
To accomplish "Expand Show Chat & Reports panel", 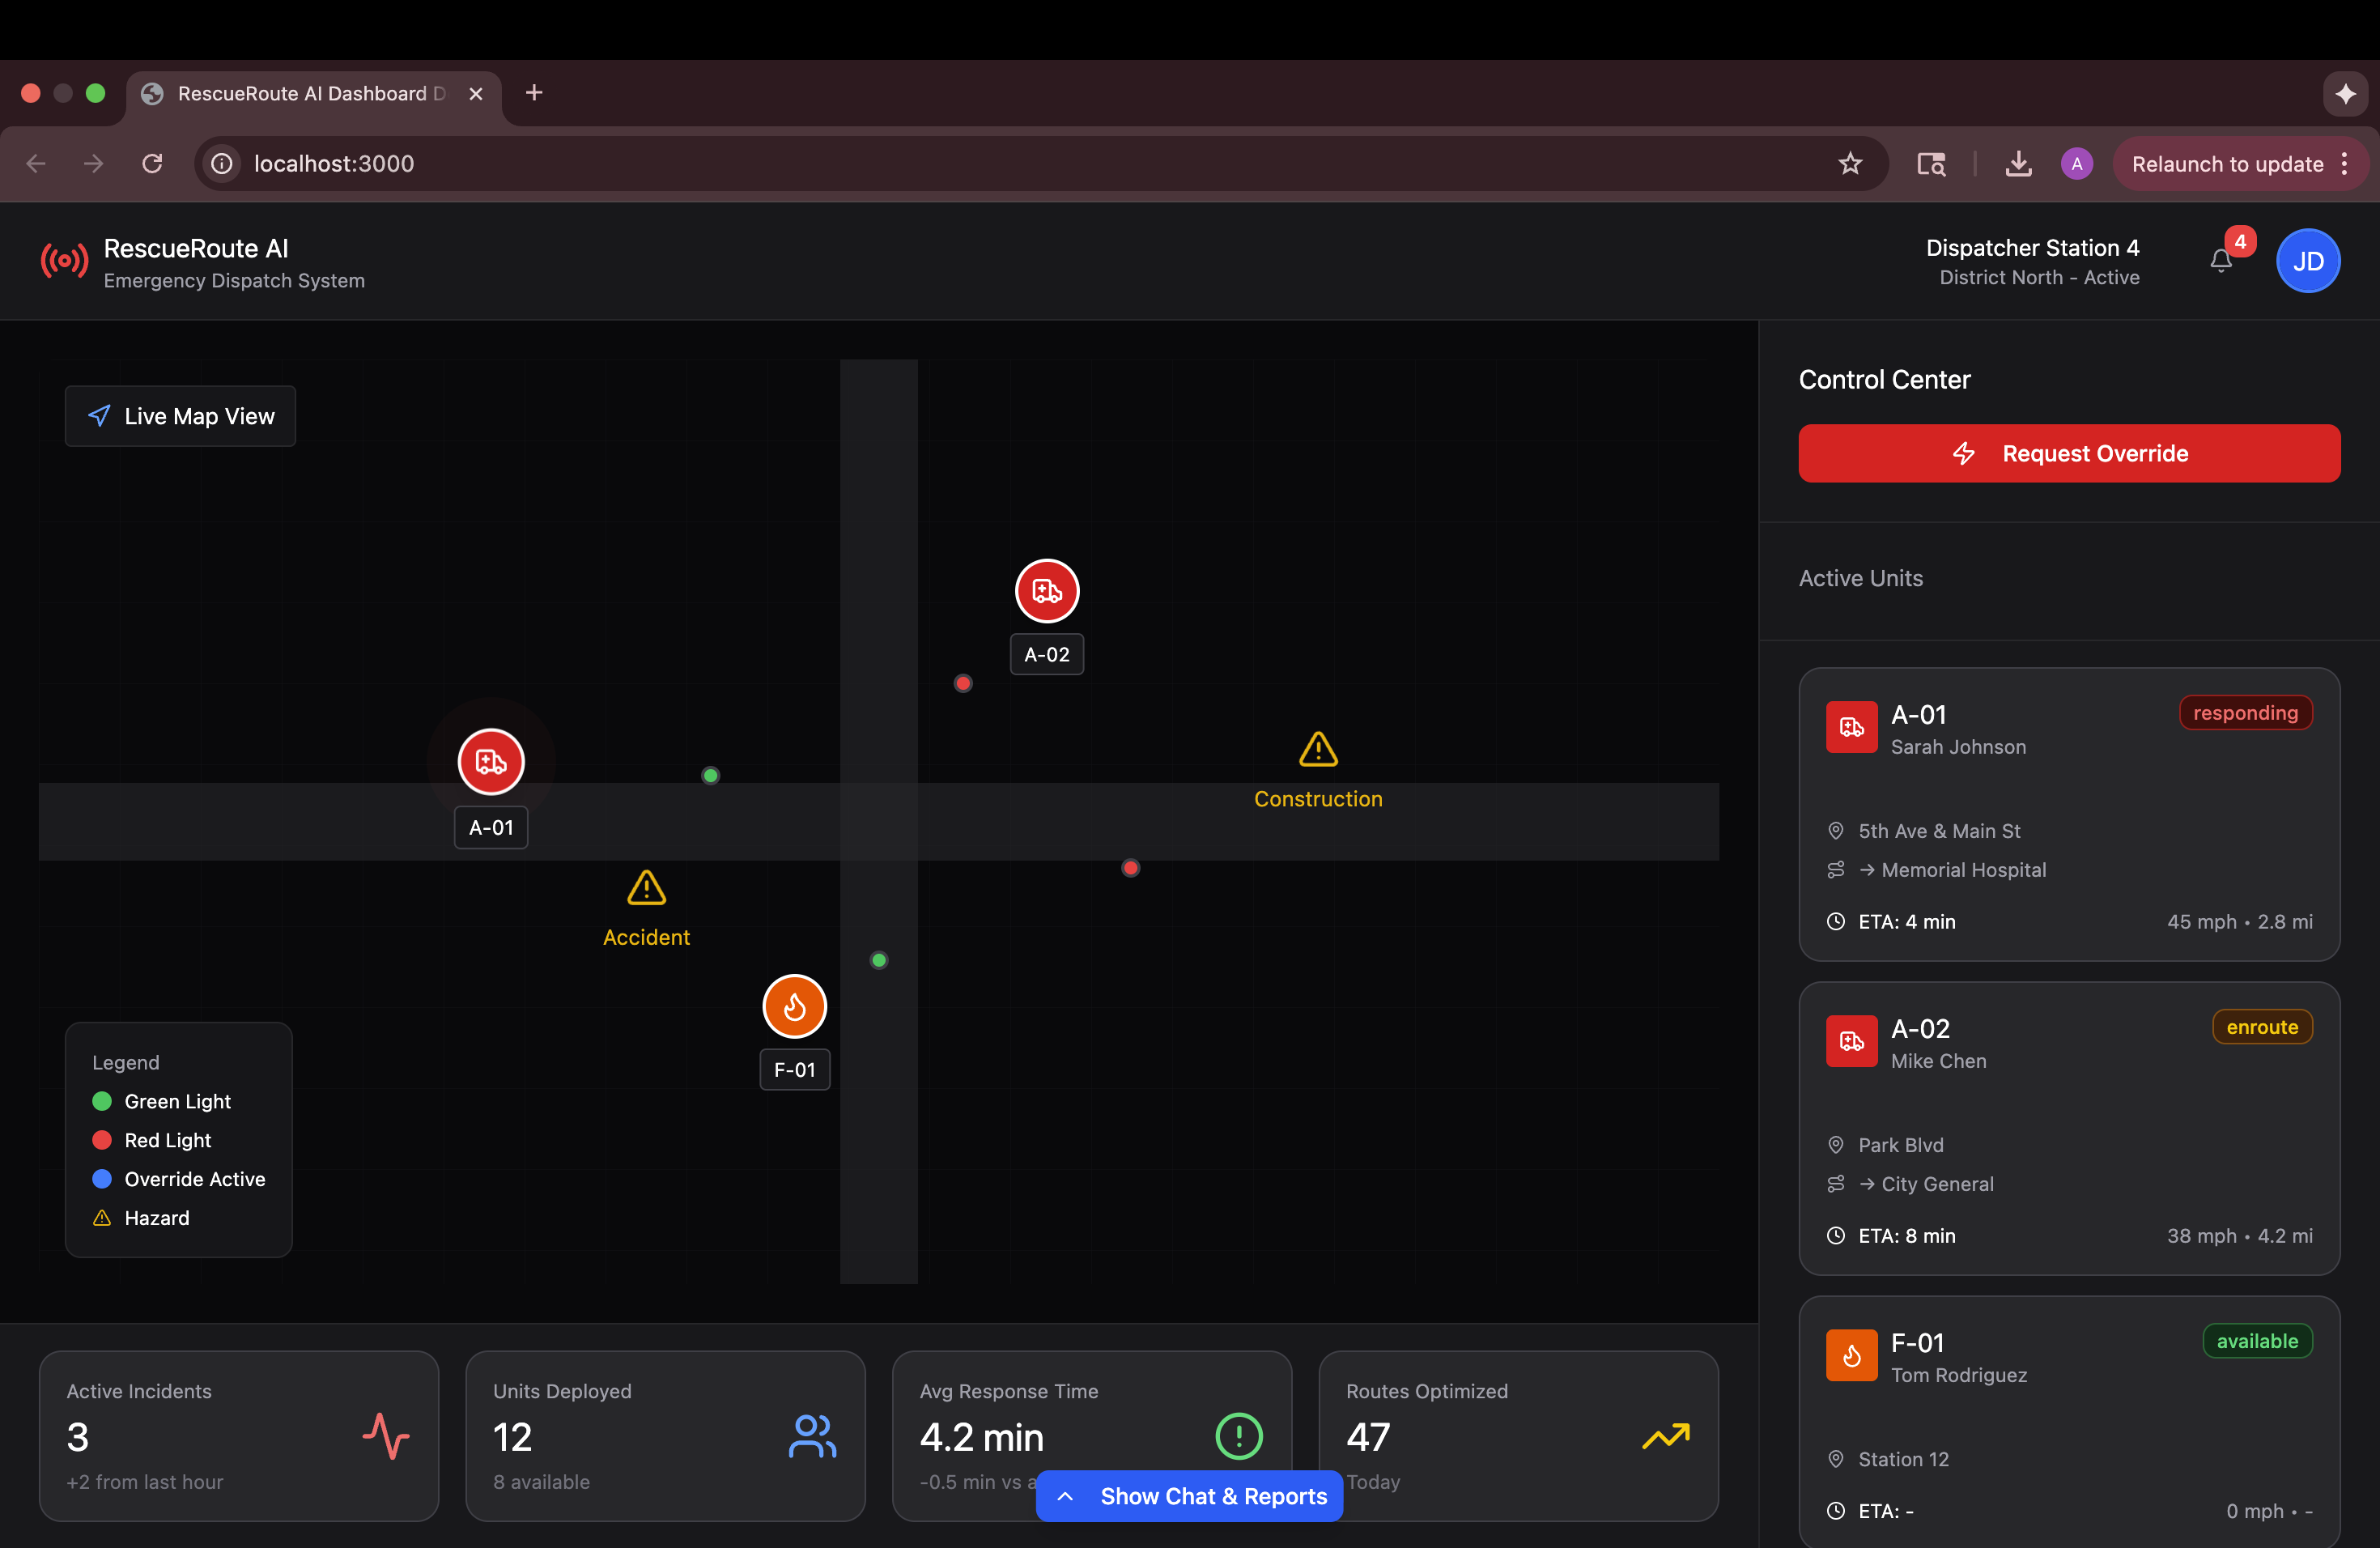I will pos(1189,1496).
